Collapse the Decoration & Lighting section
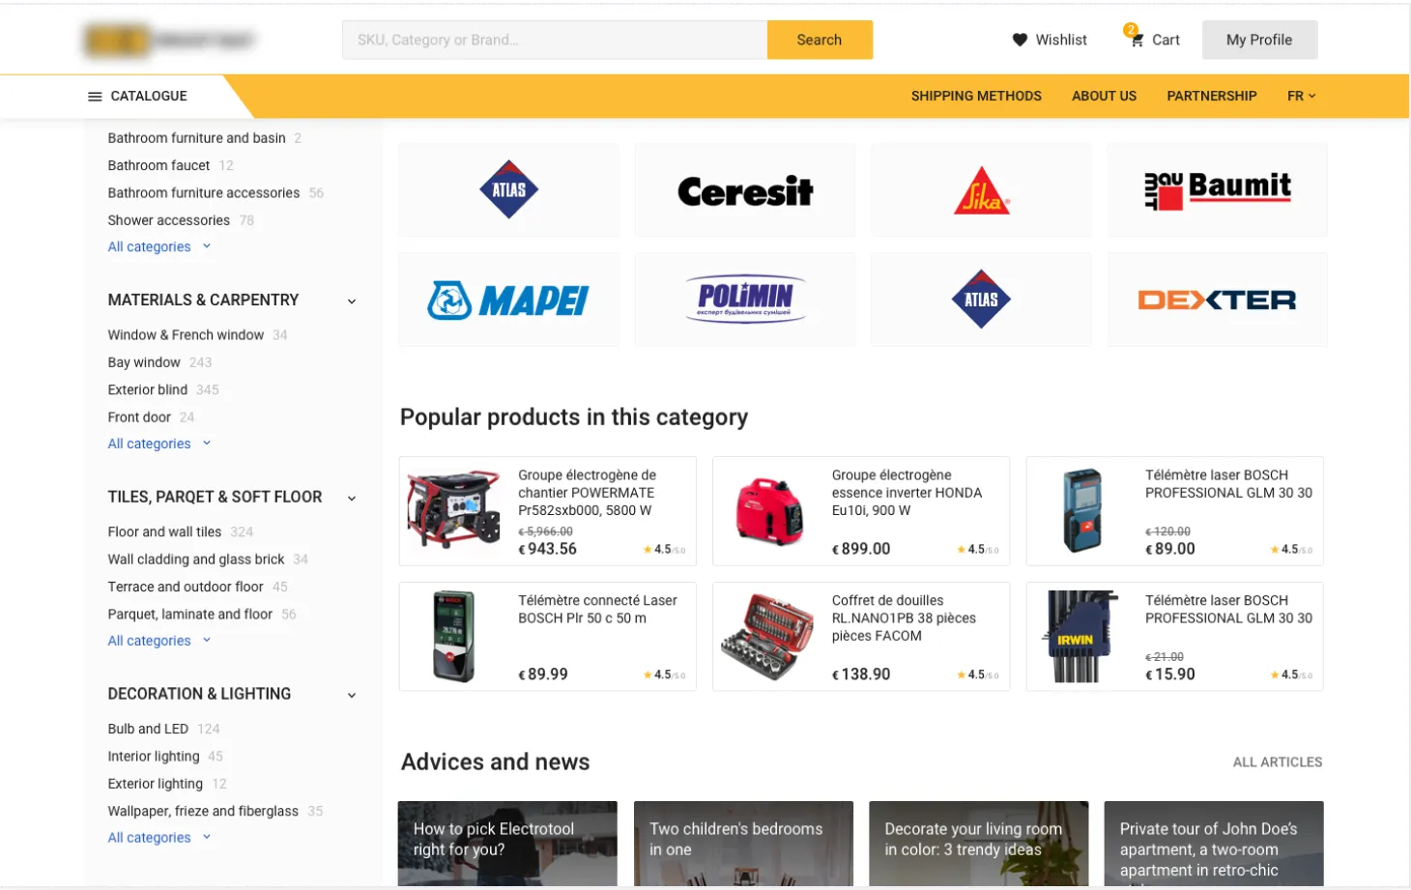This screenshot has height=890, width=1411. click(352, 696)
